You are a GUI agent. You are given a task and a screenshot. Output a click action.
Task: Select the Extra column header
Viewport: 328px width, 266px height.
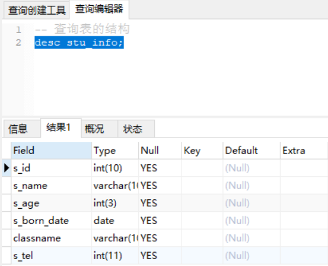[x=304, y=151]
